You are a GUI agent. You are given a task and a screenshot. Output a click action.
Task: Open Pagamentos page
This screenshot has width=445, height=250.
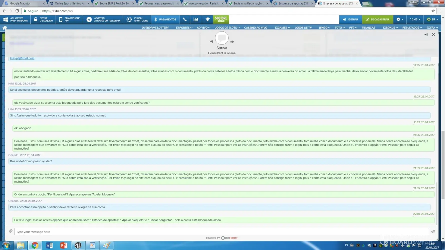tap(165, 19)
